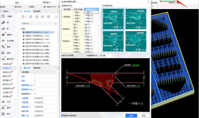Select the T字型-1-1 cell in the table
The height and width of the screenshot is (118, 199).
point(91,37)
